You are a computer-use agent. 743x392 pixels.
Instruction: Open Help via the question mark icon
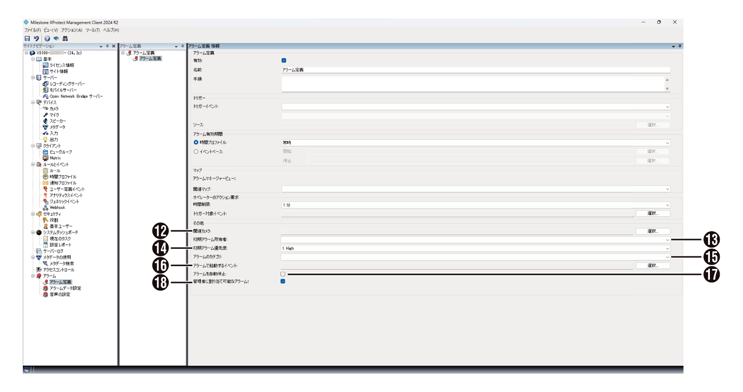point(47,39)
